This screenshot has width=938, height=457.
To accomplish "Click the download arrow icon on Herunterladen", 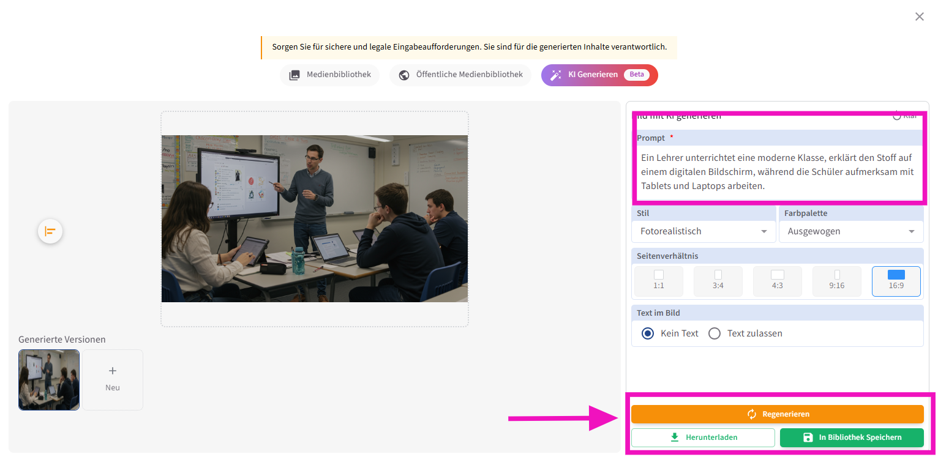I will (x=675, y=437).
